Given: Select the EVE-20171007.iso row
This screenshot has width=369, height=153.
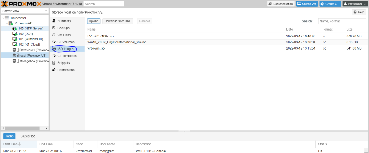Looking at the screenshot, I should click(227, 36).
